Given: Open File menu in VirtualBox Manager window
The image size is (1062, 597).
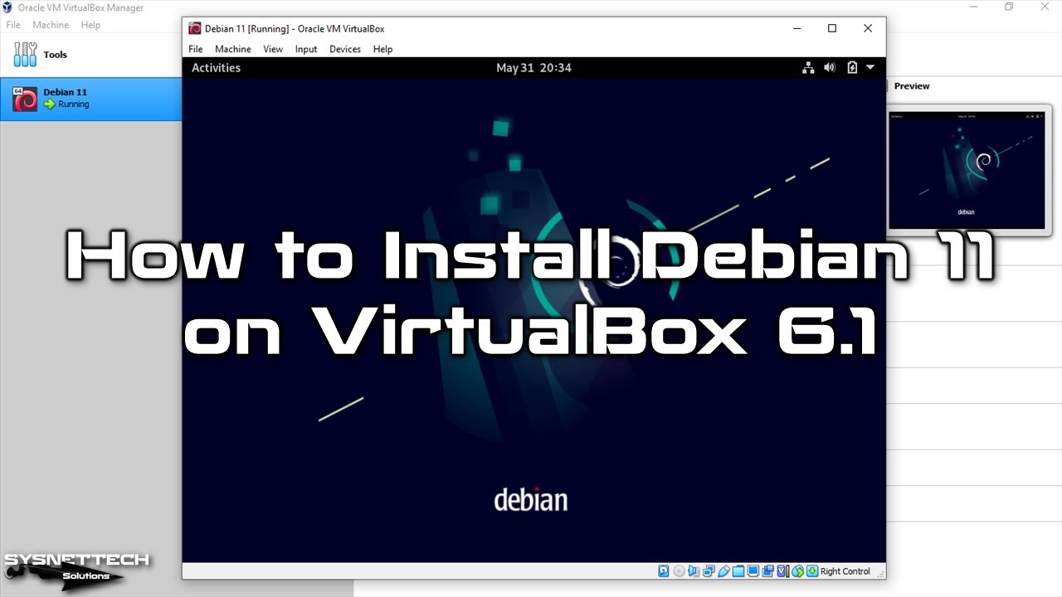Looking at the screenshot, I should click(x=13, y=25).
